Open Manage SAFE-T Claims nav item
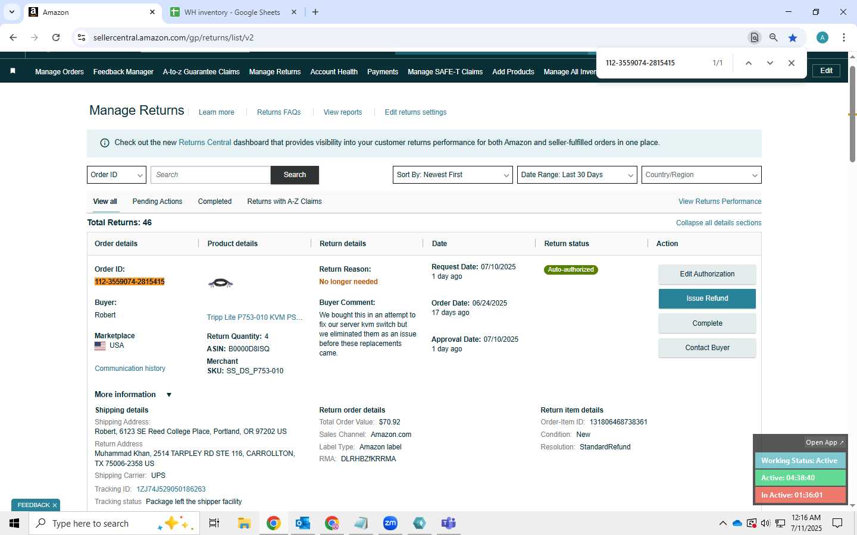The image size is (857, 535). click(445, 72)
